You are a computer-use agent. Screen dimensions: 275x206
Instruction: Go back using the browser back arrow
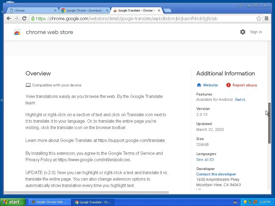[9, 19]
